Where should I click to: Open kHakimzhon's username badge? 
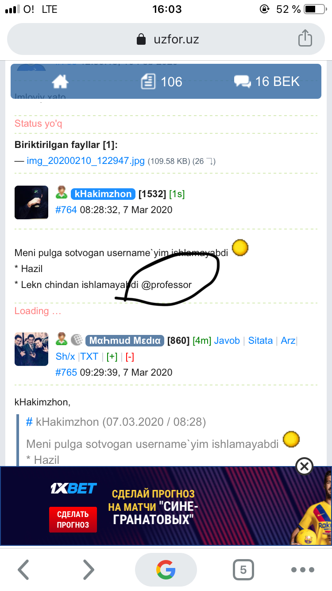tap(103, 194)
